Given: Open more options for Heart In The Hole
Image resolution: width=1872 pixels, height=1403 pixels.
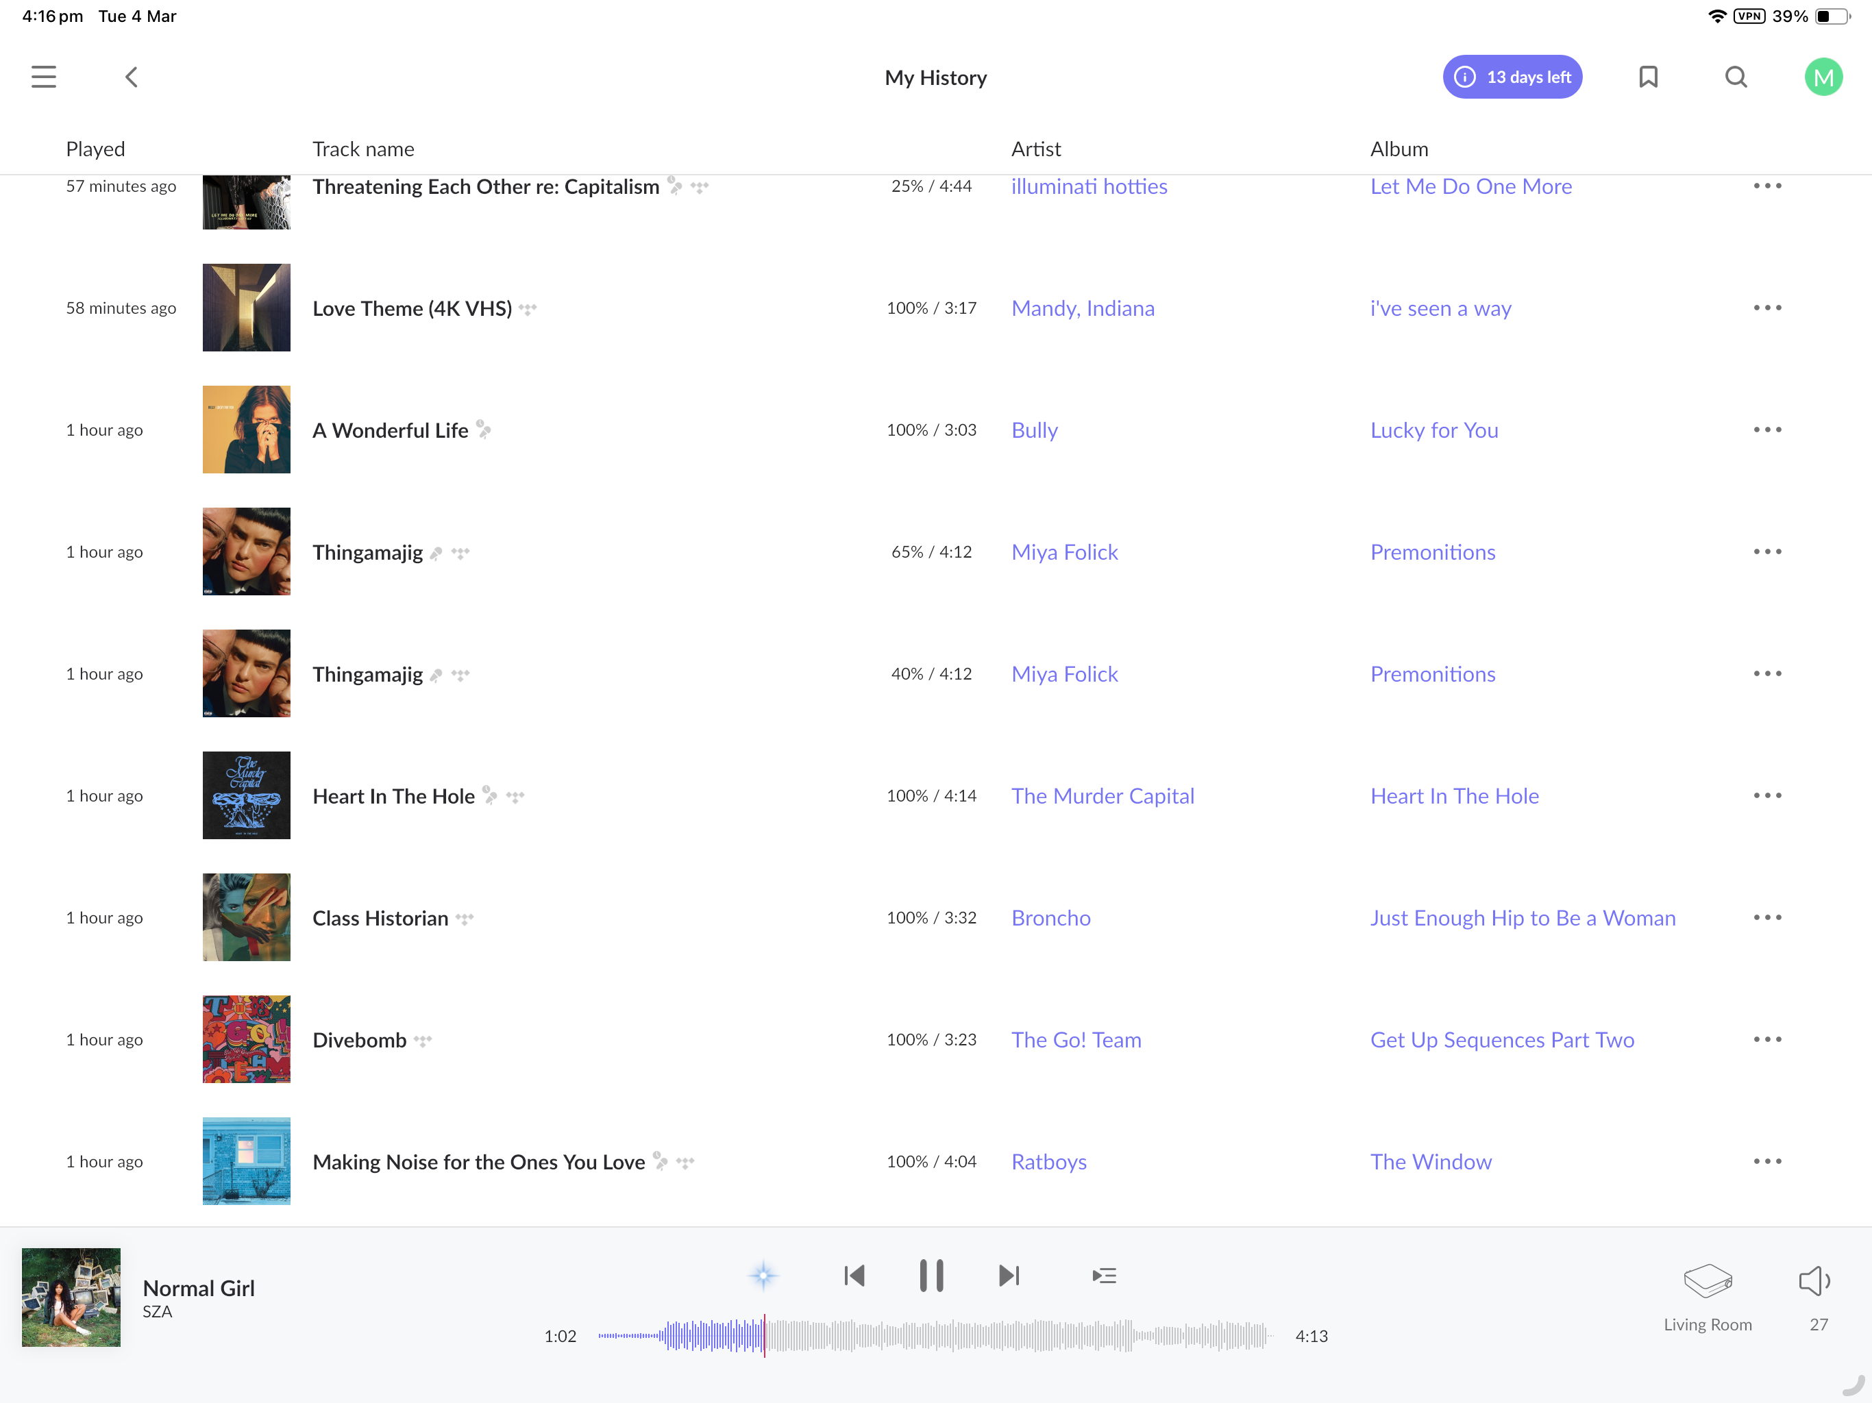Looking at the screenshot, I should point(1767,795).
